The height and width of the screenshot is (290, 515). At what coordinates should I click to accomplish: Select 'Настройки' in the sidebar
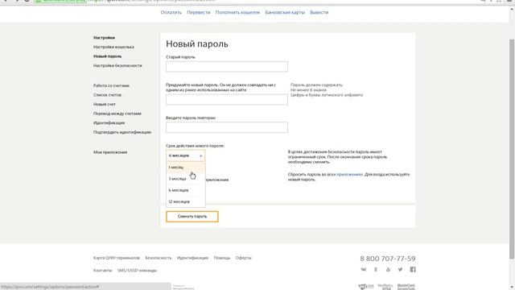104,38
